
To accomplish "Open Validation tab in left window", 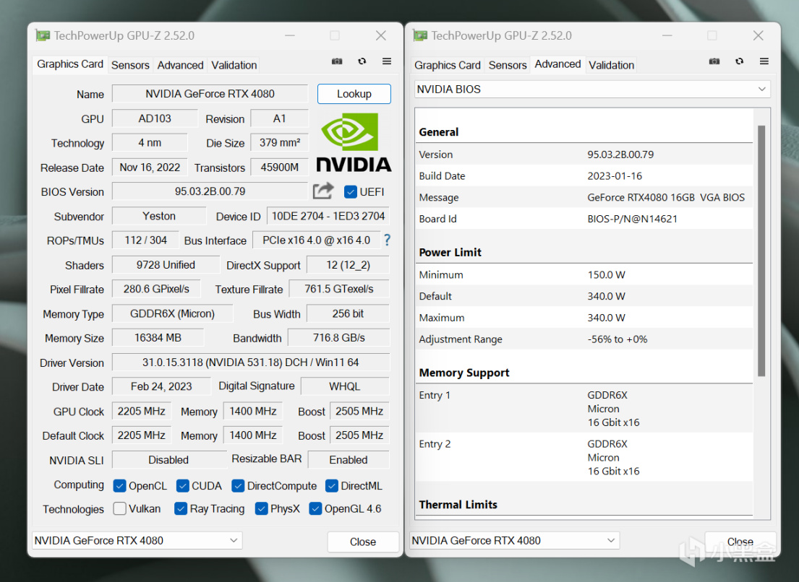I will tap(234, 65).
